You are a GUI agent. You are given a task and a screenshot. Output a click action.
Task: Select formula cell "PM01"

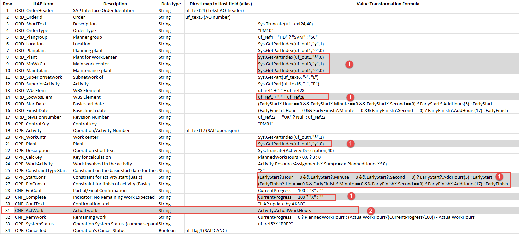tap(388, 124)
